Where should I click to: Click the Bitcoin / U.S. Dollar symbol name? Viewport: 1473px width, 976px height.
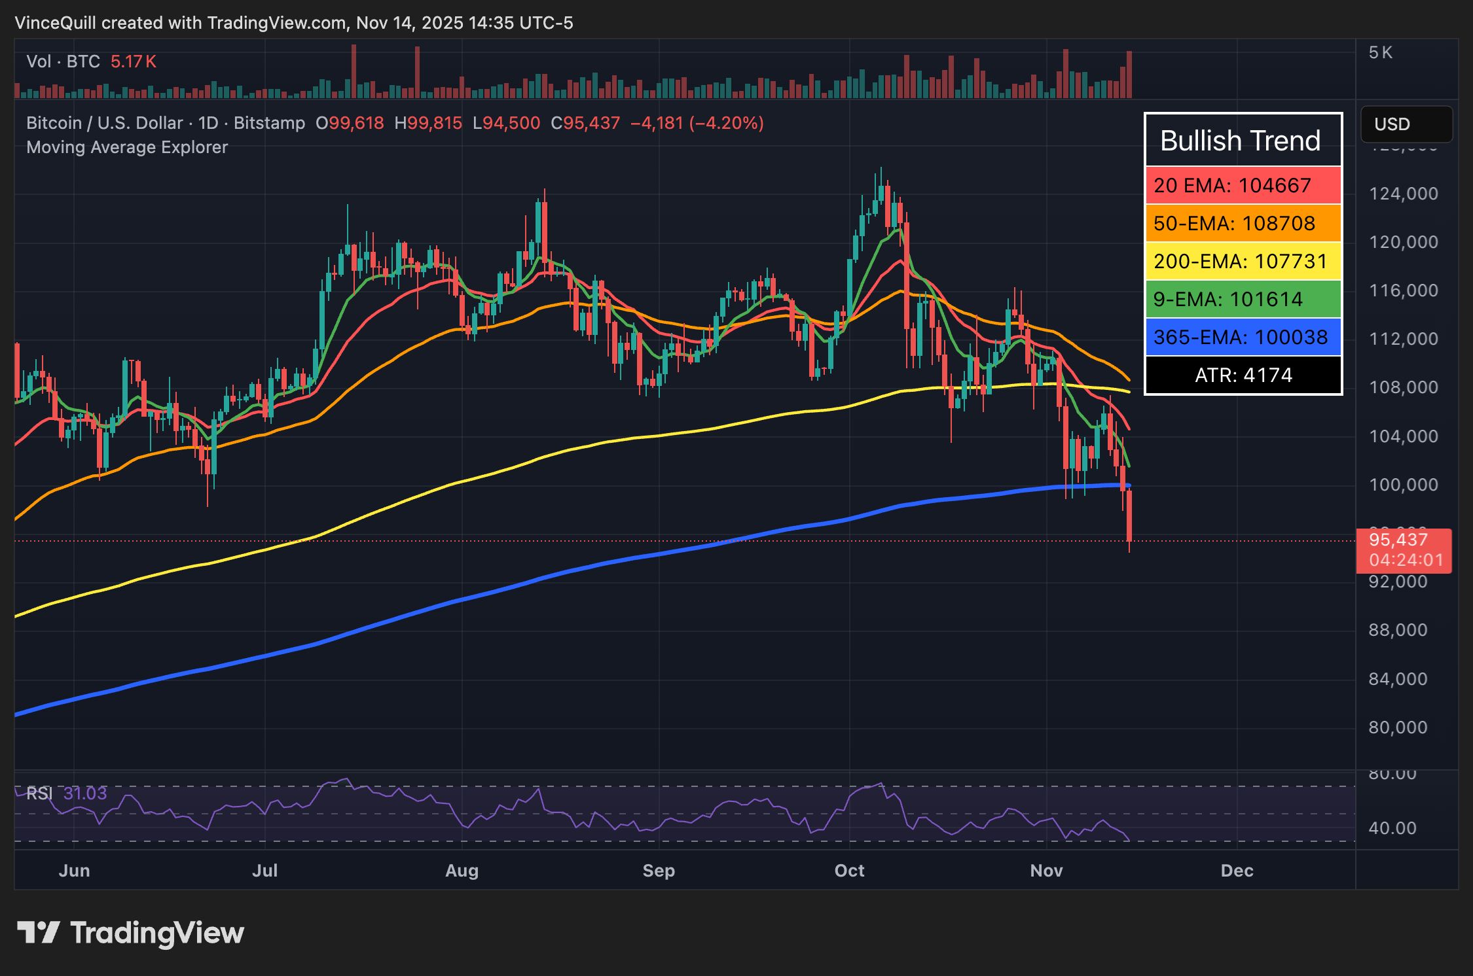point(103,122)
